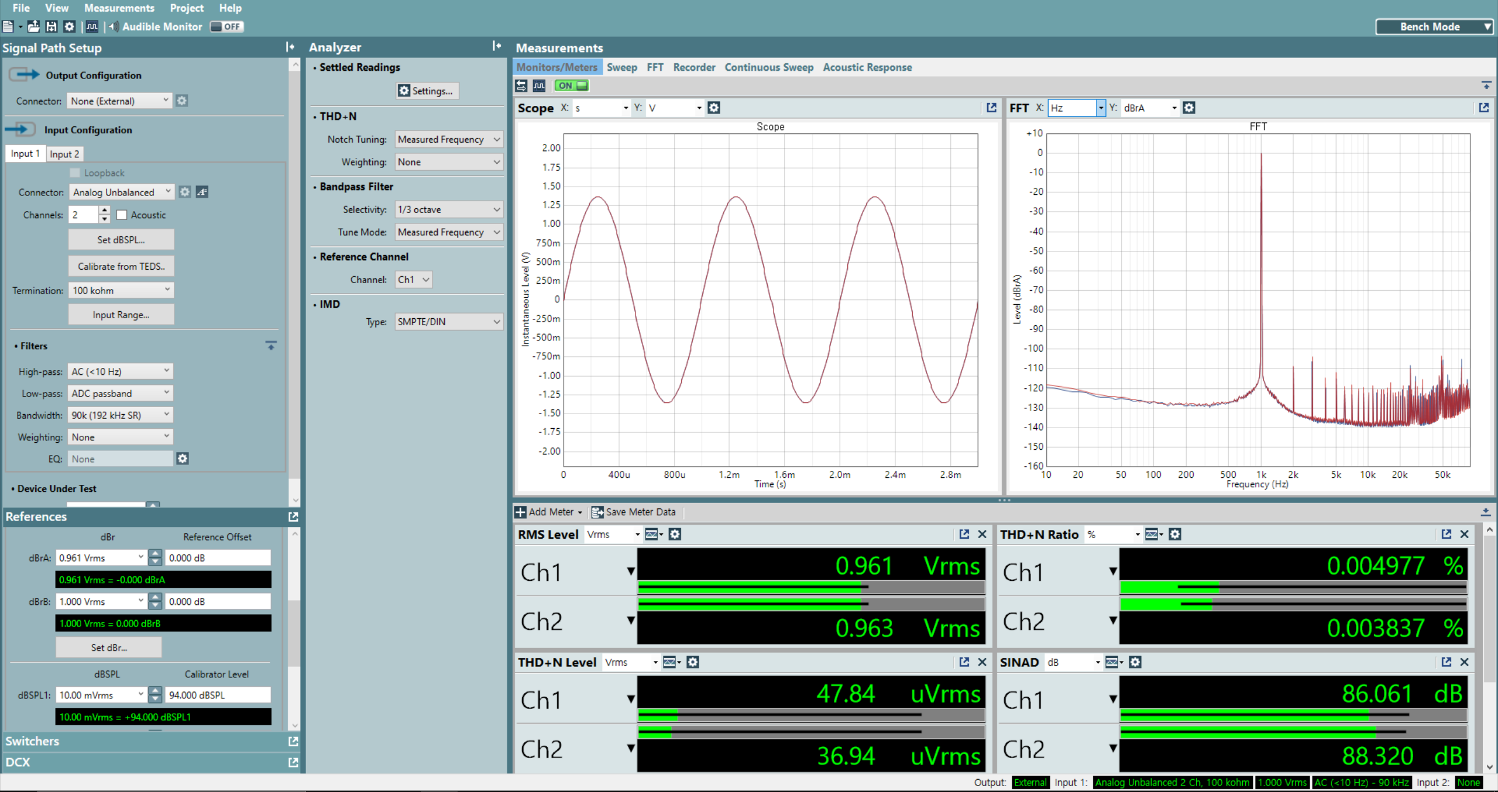Open the Project menu
The image size is (1498, 792).
click(187, 8)
